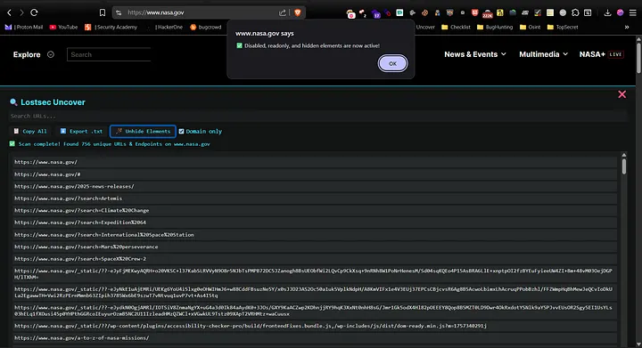Expand the News & Events menu
The height and width of the screenshot is (348, 642).
[x=475, y=54]
